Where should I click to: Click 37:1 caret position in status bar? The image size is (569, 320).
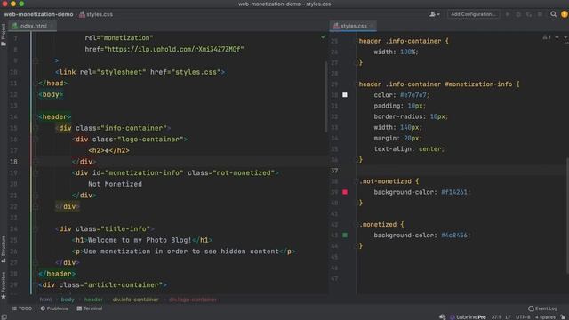(x=496, y=317)
